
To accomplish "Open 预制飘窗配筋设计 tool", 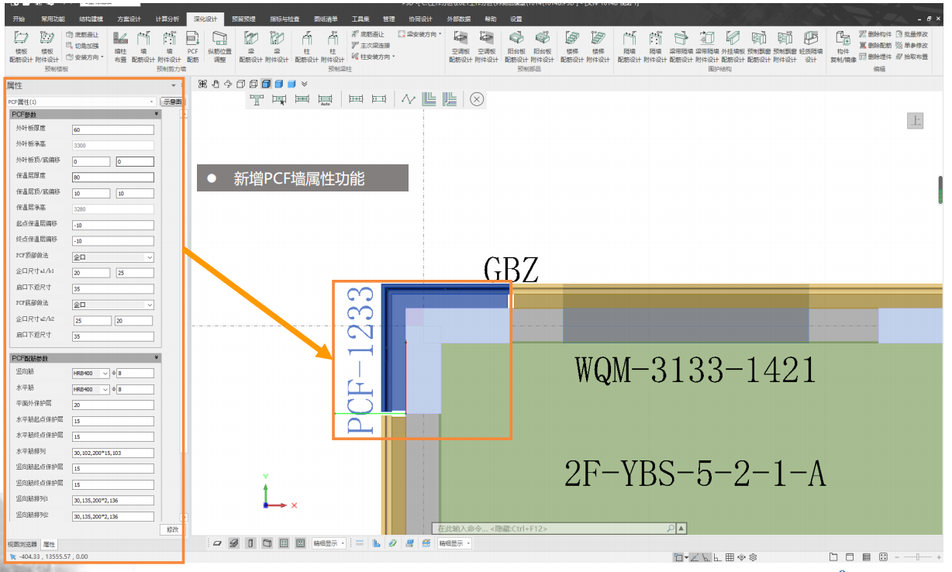I will pos(759,47).
